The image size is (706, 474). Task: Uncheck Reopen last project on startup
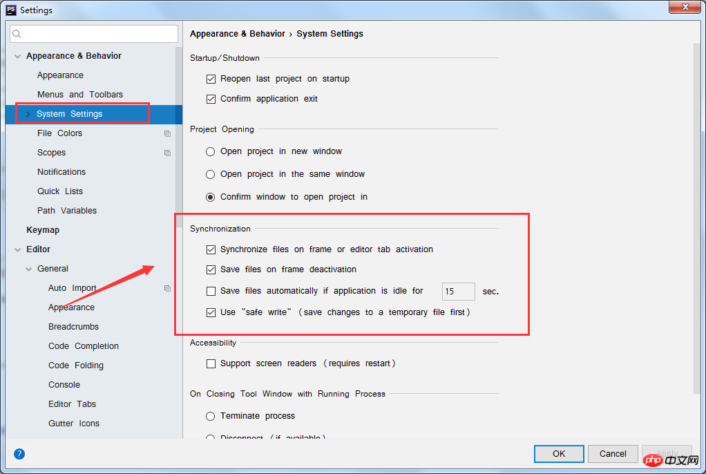(x=211, y=79)
